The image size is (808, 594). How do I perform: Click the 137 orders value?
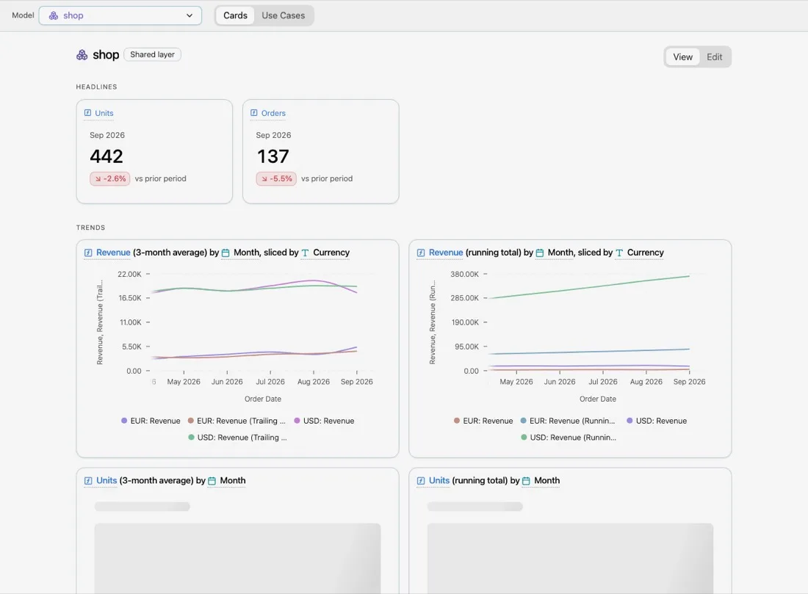tap(273, 156)
